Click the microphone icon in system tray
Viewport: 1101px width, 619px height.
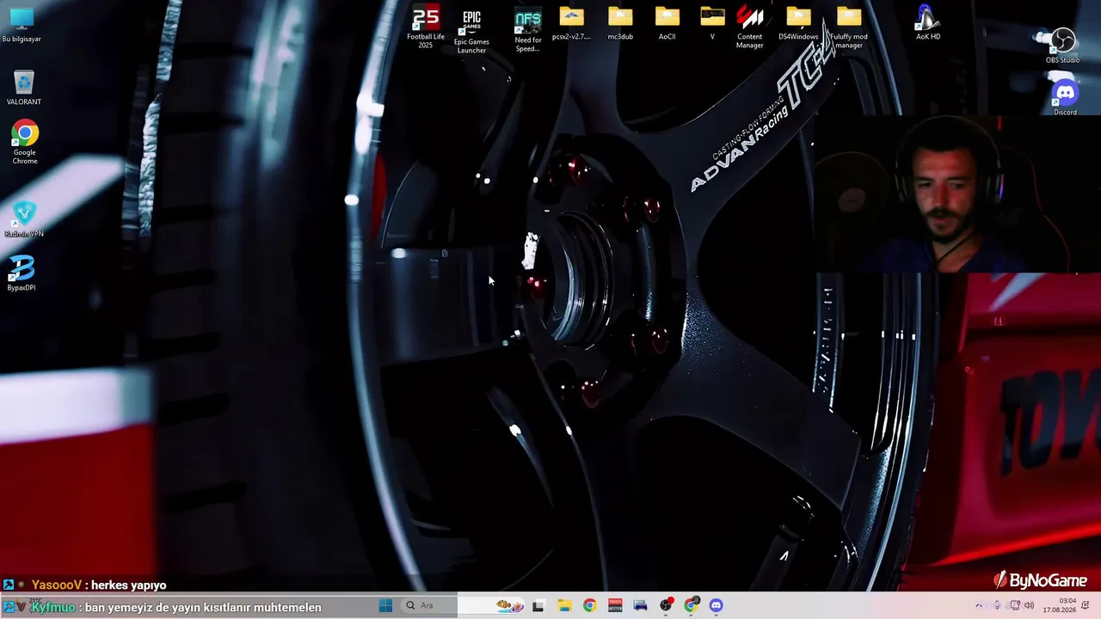pos(997,605)
